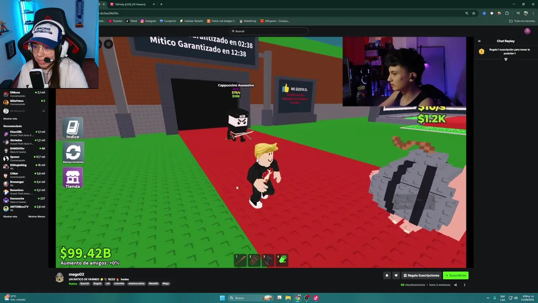
Task: Open the Cambiar Tamaño bookmark
Action: [x=191, y=21]
